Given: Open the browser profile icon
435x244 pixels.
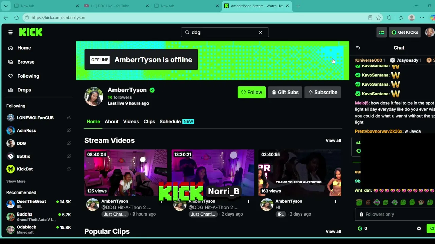Looking at the screenshot, I should (412, 18).
